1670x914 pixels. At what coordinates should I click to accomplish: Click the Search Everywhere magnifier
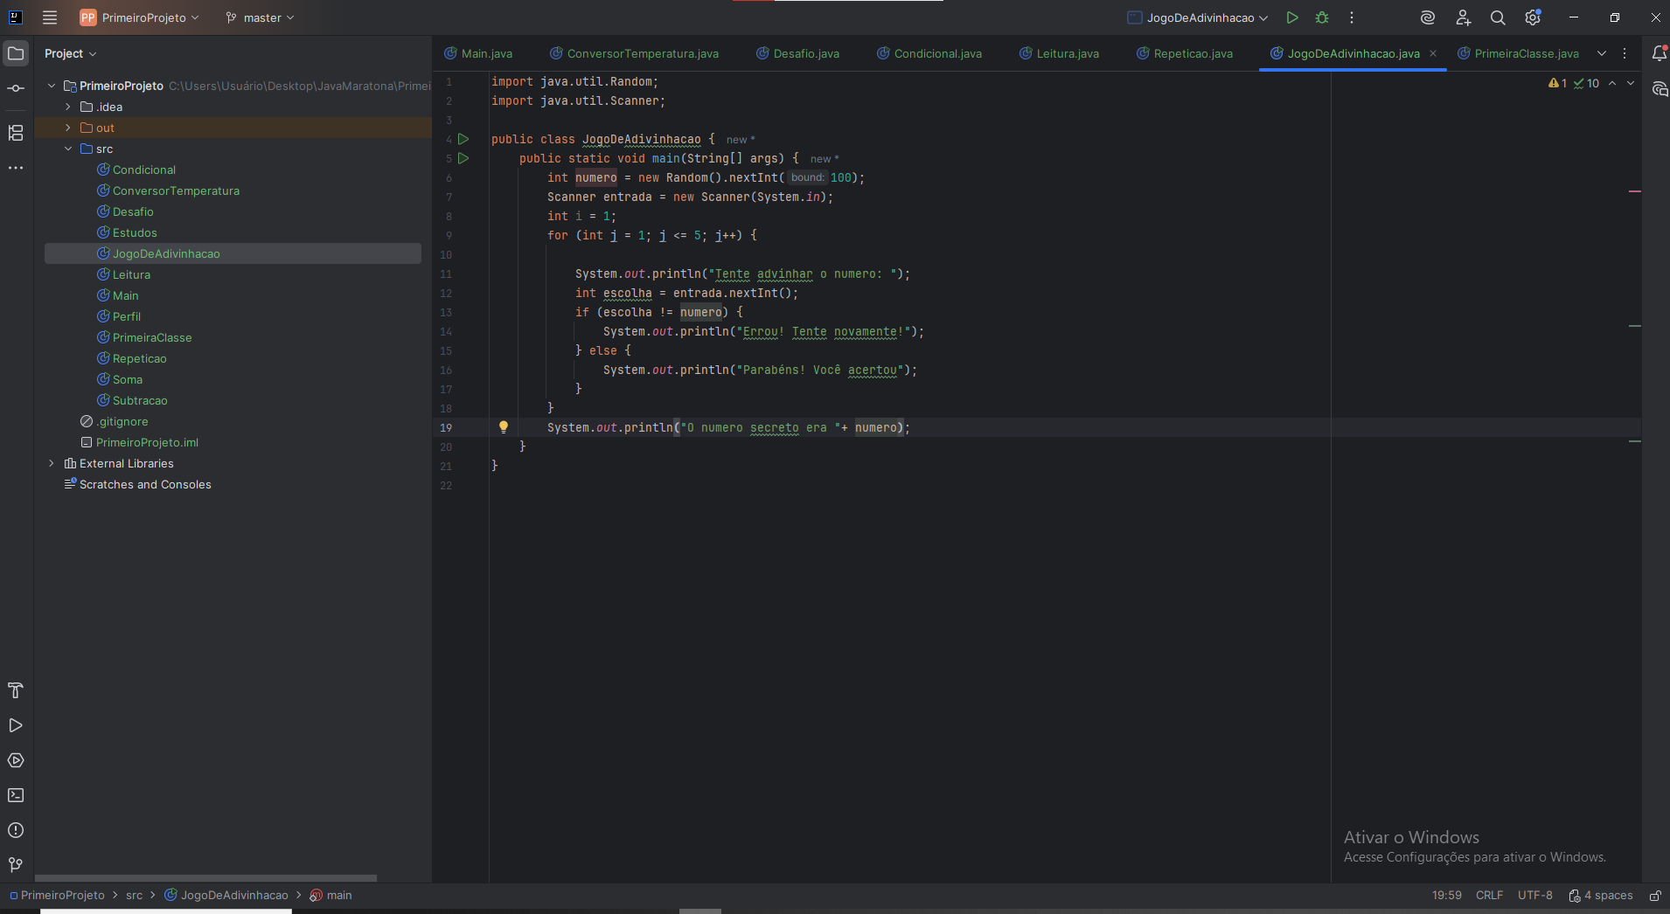tap(1498, 17)
